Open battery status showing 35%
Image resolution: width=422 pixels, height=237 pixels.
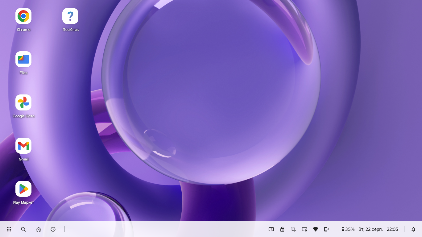pyautogui.click(x=348, y=229)
